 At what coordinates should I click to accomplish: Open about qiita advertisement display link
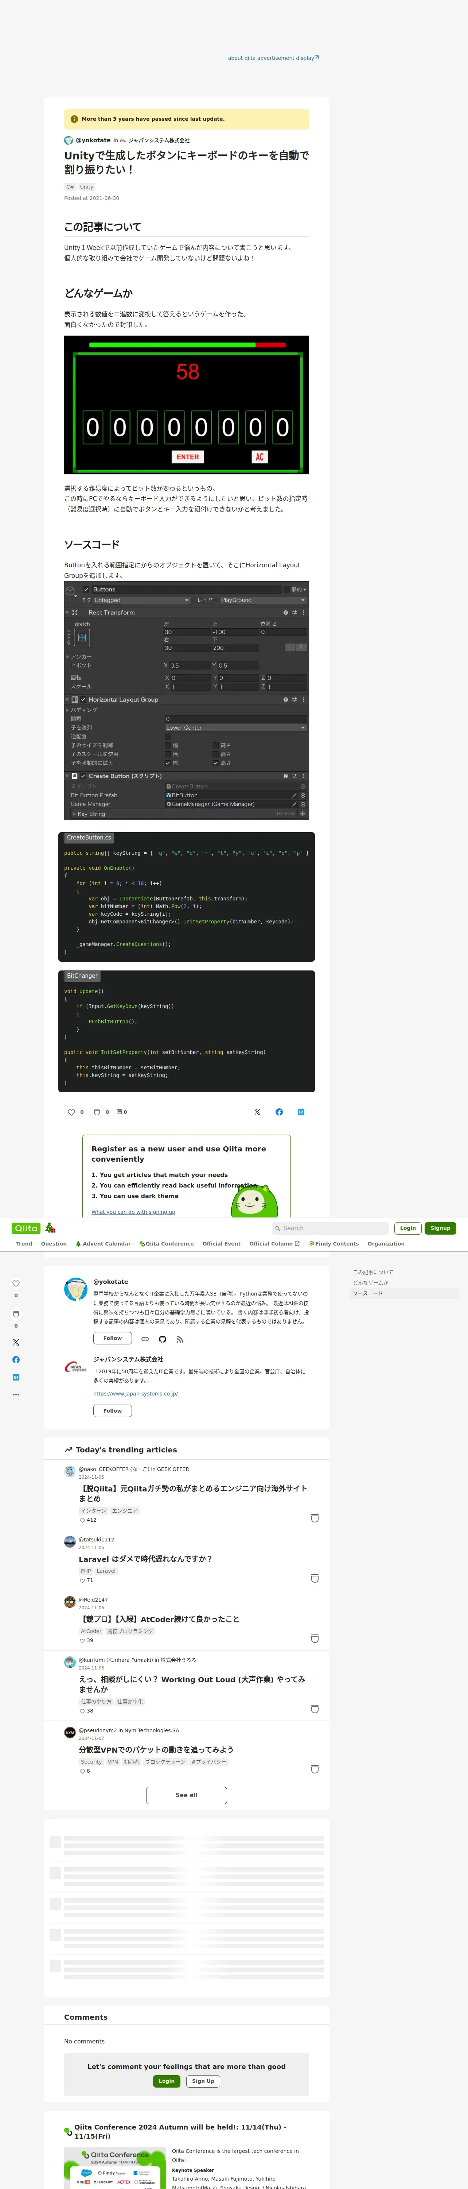point(273,58)
